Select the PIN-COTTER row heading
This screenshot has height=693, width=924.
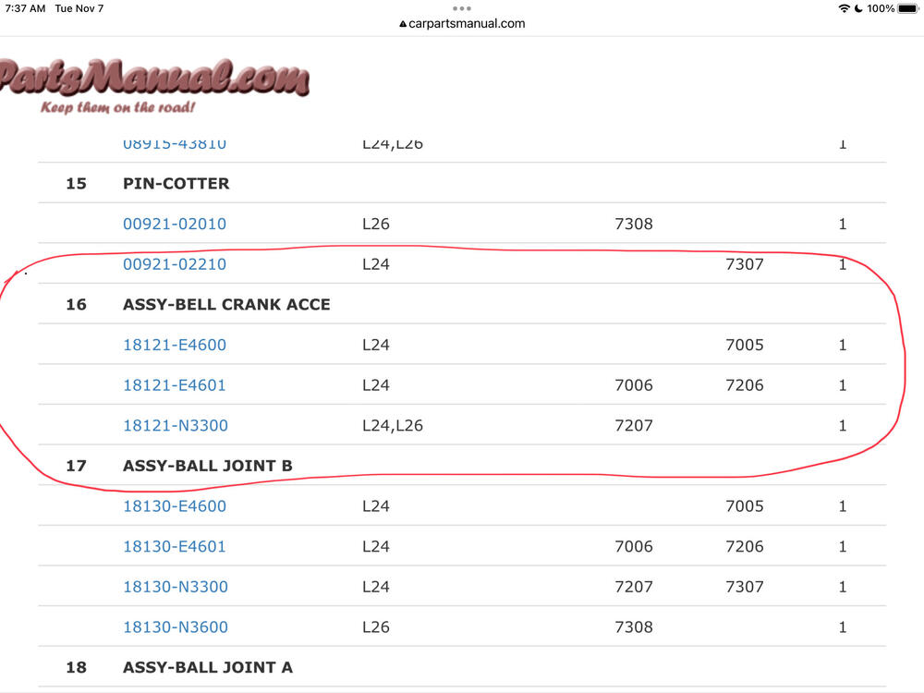pos(176,184)
